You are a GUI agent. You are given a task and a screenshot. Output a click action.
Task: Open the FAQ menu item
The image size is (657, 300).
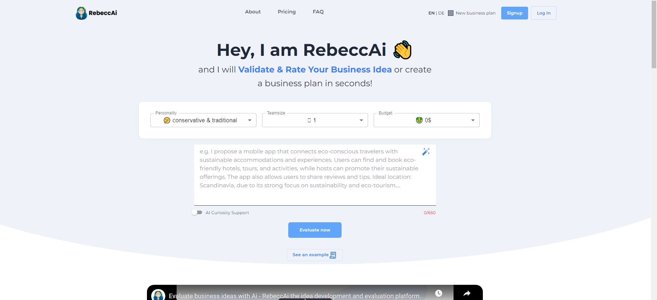(318, 12)
